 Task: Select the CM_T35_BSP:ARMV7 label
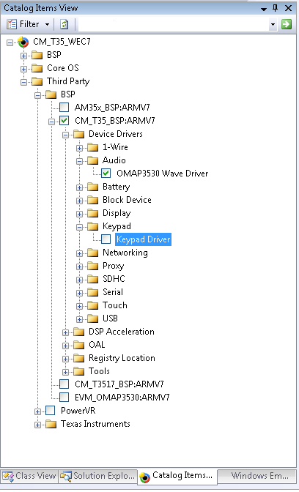(115, 121)
